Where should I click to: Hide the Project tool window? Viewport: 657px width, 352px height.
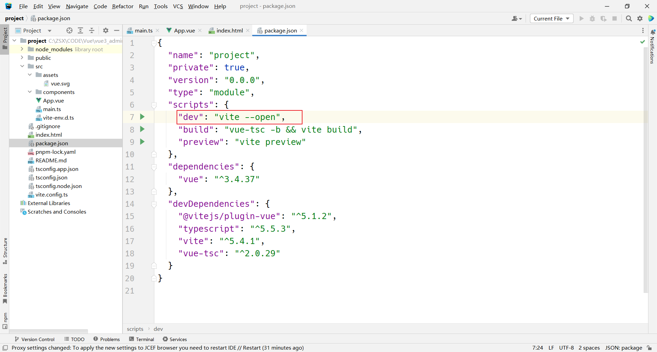[x=117, y=30]
